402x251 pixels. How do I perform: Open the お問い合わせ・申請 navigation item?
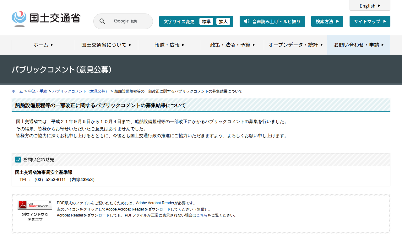coord(358,45)
